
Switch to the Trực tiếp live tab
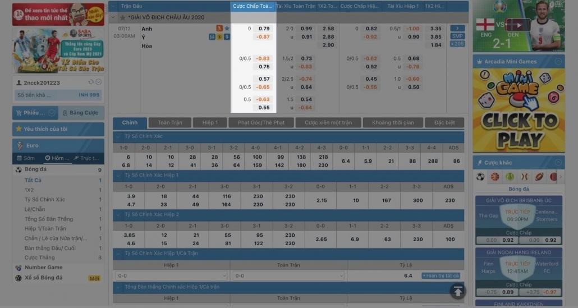pyautogui.click(x=86, y=158)
